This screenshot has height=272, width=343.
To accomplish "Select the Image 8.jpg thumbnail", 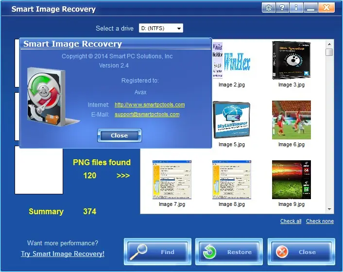I will (232, 180).
